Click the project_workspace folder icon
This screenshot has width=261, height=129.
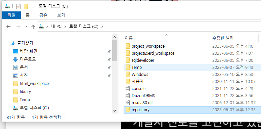tap(128, 46)
